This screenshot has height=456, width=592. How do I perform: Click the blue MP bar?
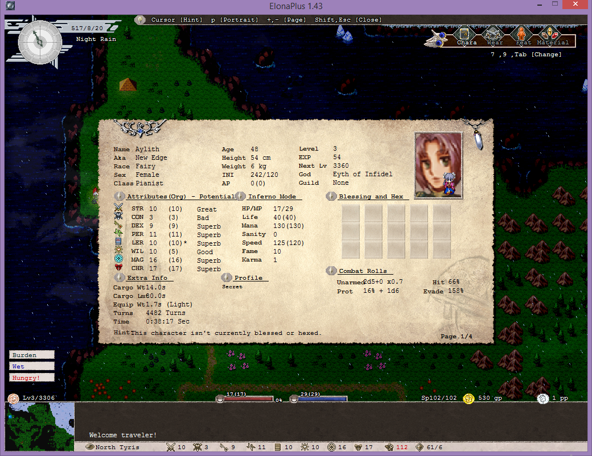click(x=322, y=399)
